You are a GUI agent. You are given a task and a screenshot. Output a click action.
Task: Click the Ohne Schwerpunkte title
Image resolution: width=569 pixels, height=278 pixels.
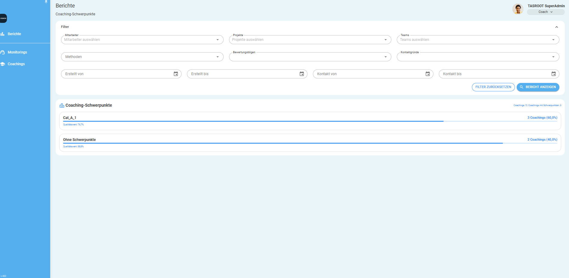pos(79,140)
